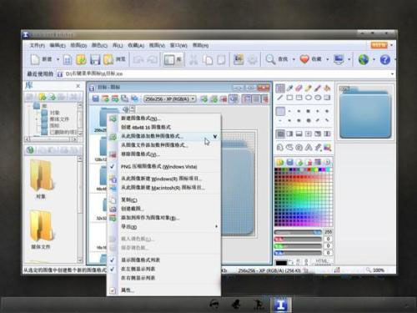Click the globe icon in library lower panel
Screen dimensions: 417x313
click(x=30, y=150)
